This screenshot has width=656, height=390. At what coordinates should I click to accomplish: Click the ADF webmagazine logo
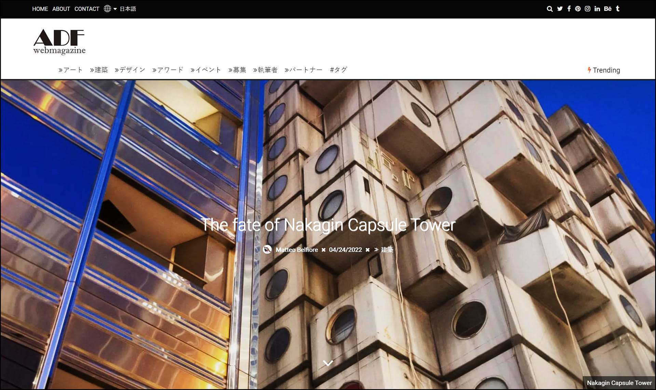tap(59, 42)
